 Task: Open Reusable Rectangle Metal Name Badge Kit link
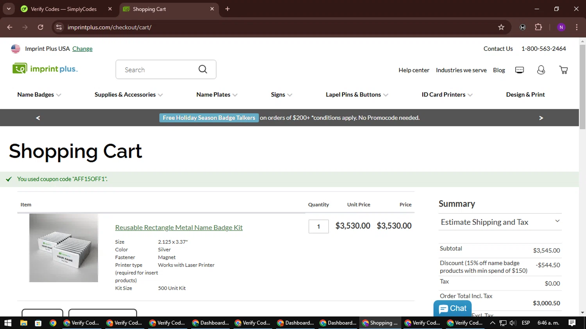click(x=179, y=228)
